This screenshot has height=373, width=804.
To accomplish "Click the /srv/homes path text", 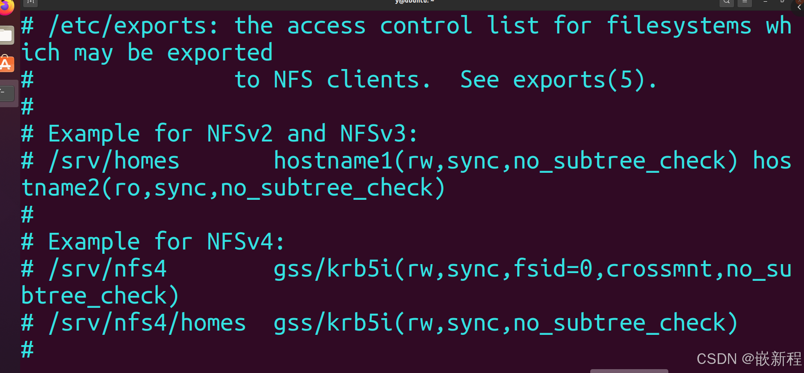I will 114,160.
